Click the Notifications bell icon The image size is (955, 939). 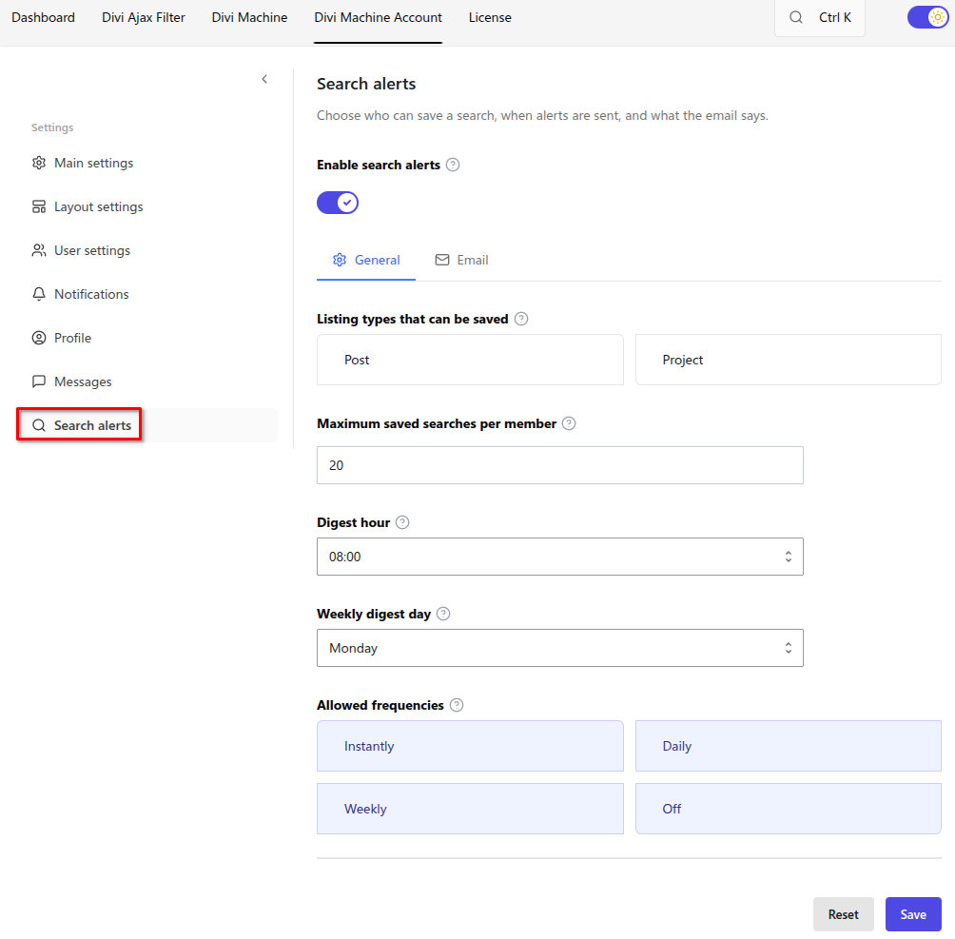click(x=39, y=294)
